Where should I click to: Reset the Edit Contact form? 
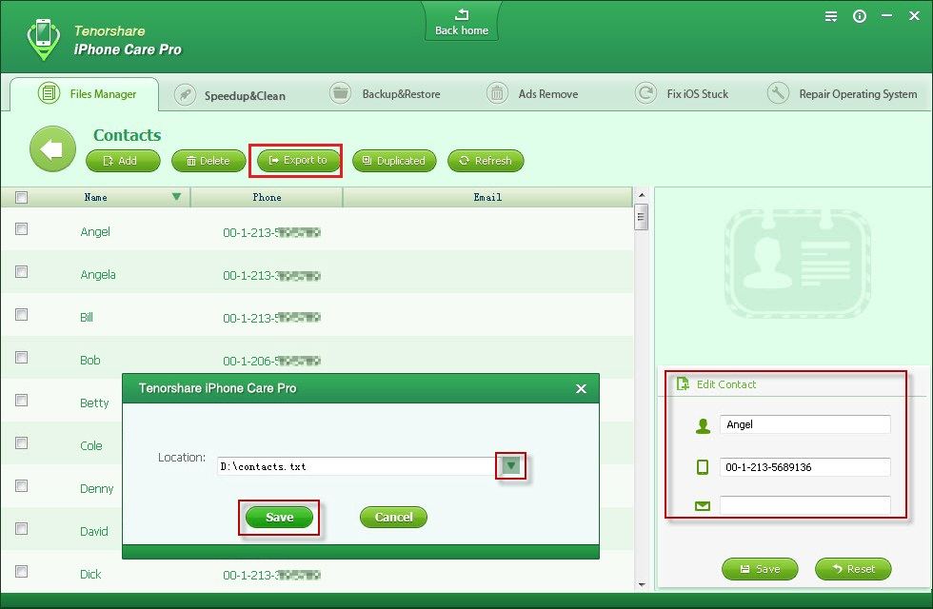(853, 569)
